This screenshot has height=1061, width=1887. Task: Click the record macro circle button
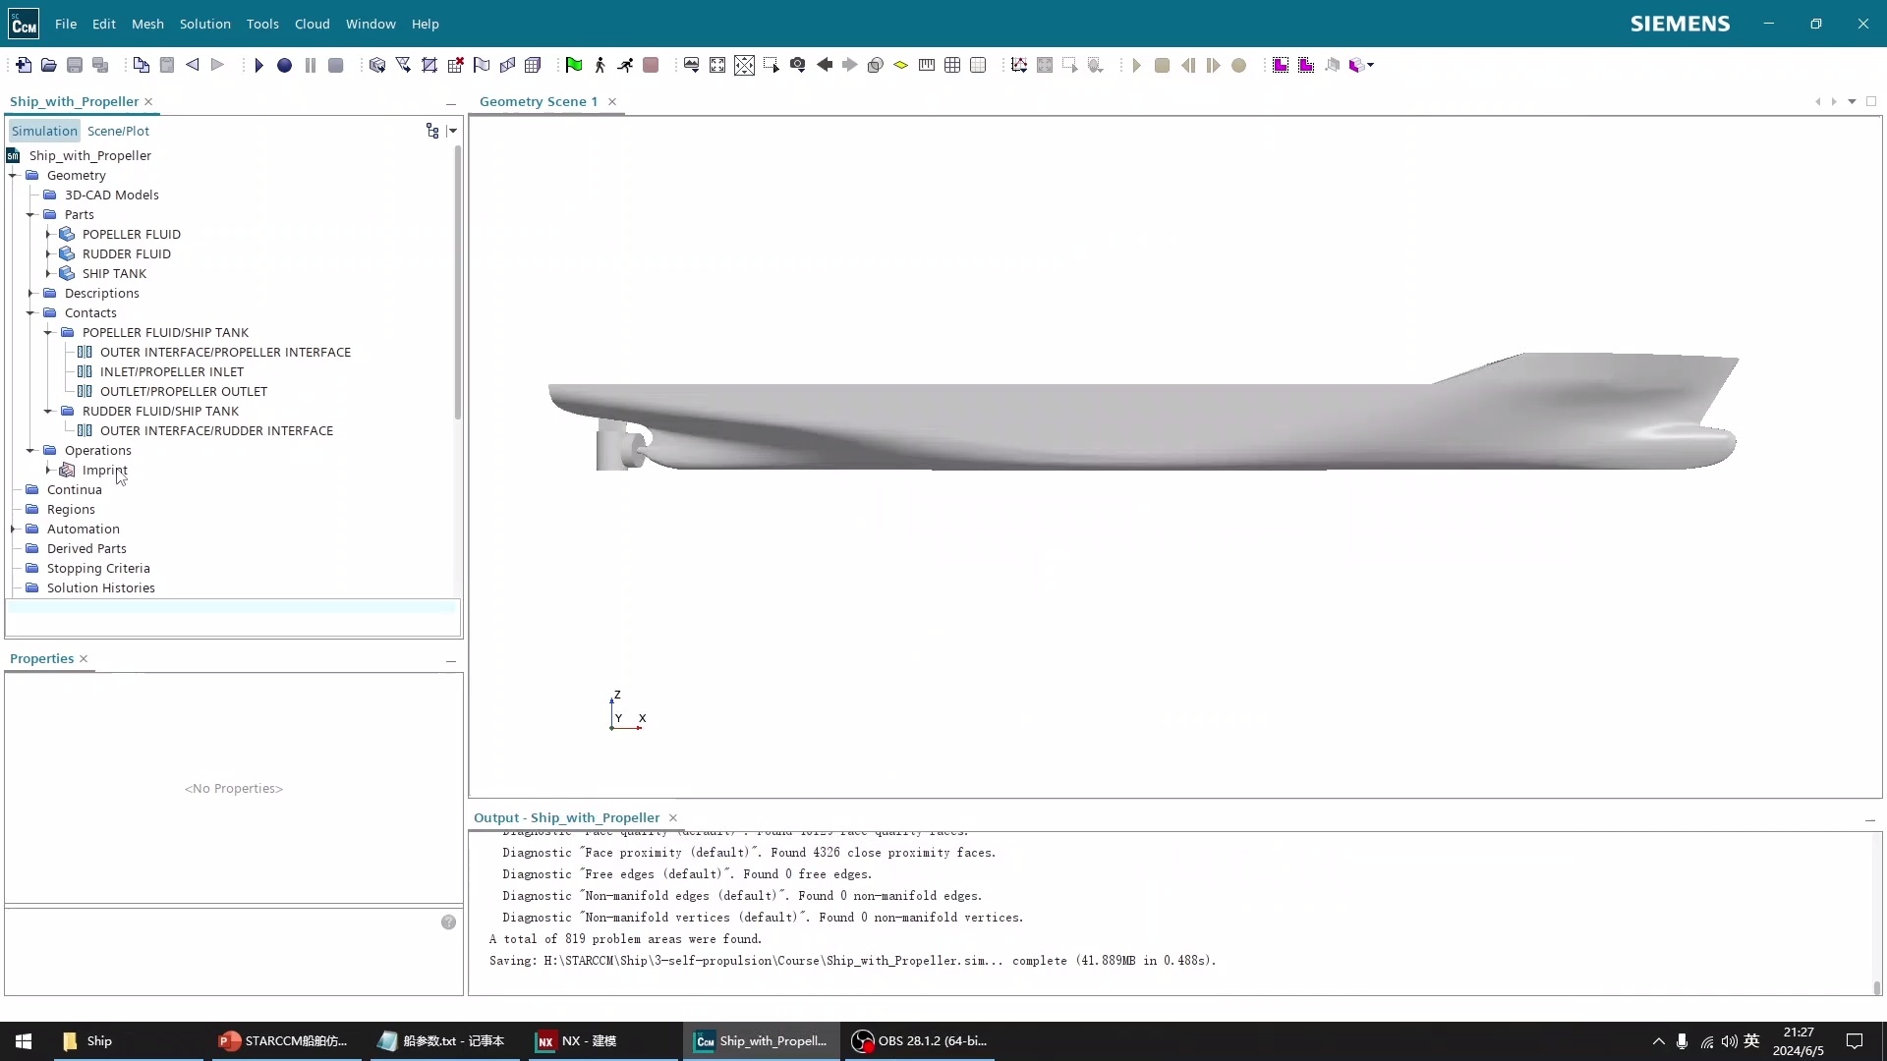click(284, 65)
